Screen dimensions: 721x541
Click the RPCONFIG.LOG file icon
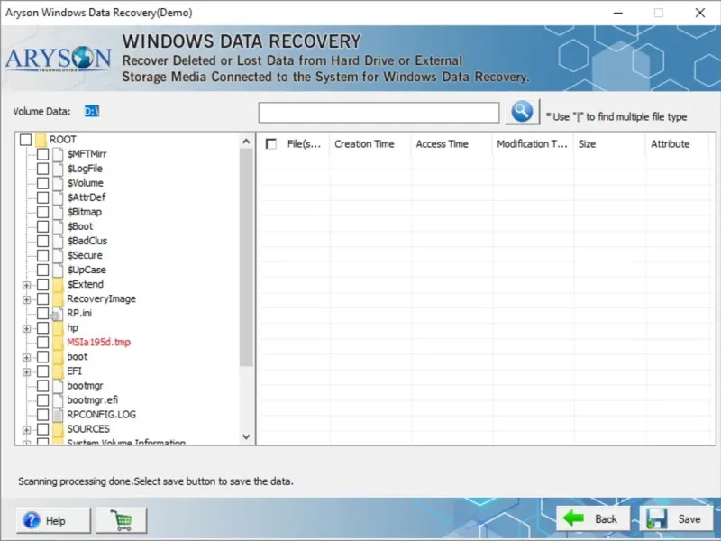point(58,415)
